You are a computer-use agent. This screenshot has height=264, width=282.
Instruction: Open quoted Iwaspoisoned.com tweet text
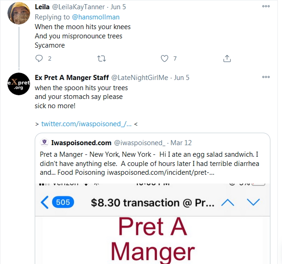(x=150, y=163)
